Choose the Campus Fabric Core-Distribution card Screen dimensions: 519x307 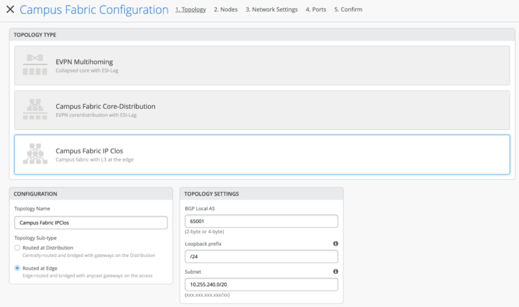(270, 110)
